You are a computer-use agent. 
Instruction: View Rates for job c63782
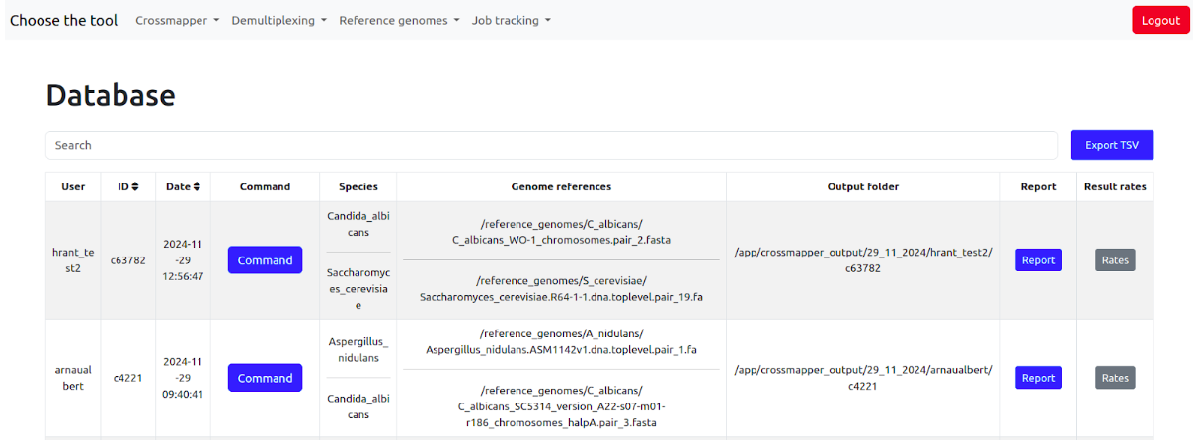[x=1114, y=260]
